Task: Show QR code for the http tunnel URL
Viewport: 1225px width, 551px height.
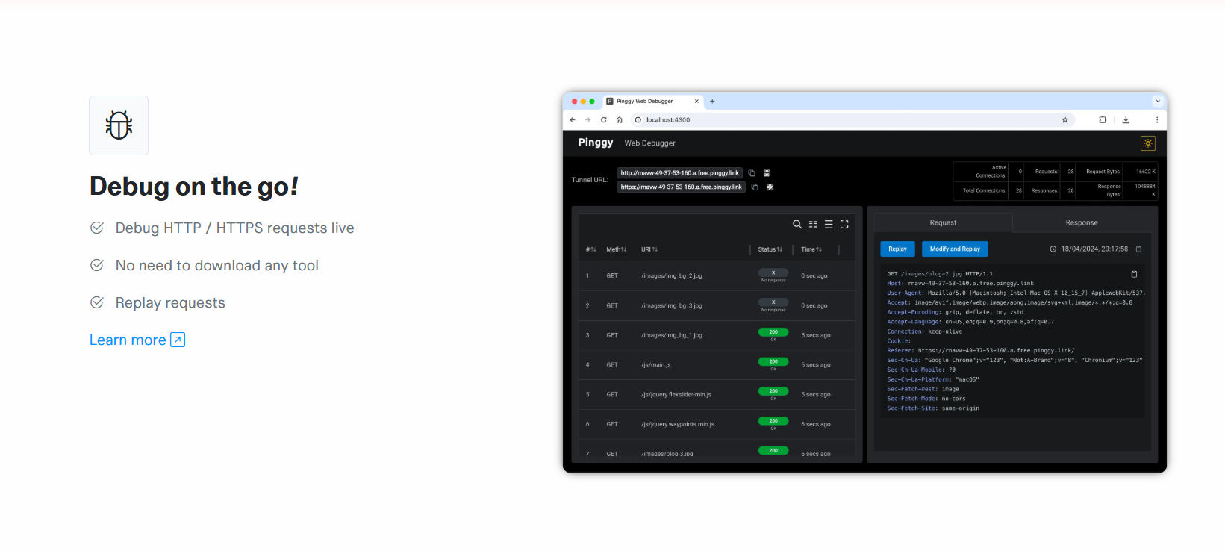Action: click(x=767, y=173)
